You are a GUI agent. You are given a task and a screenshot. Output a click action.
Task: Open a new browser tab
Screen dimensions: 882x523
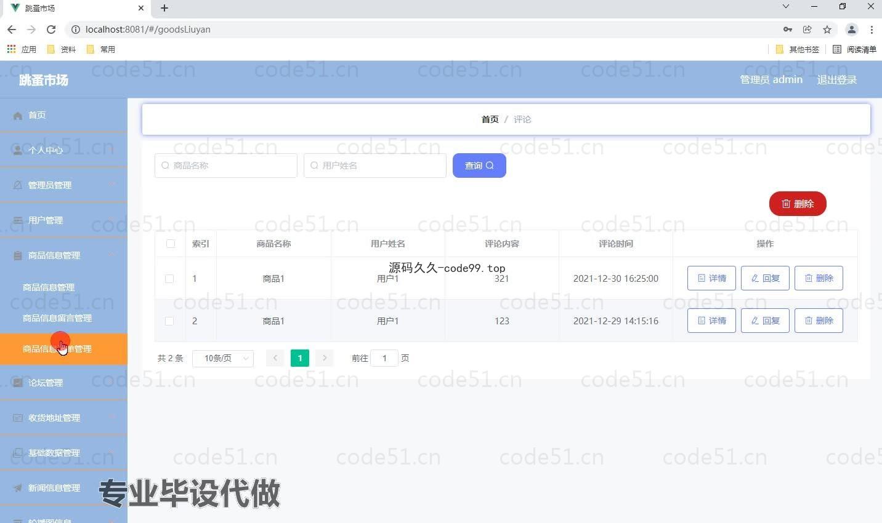[164, 8]
